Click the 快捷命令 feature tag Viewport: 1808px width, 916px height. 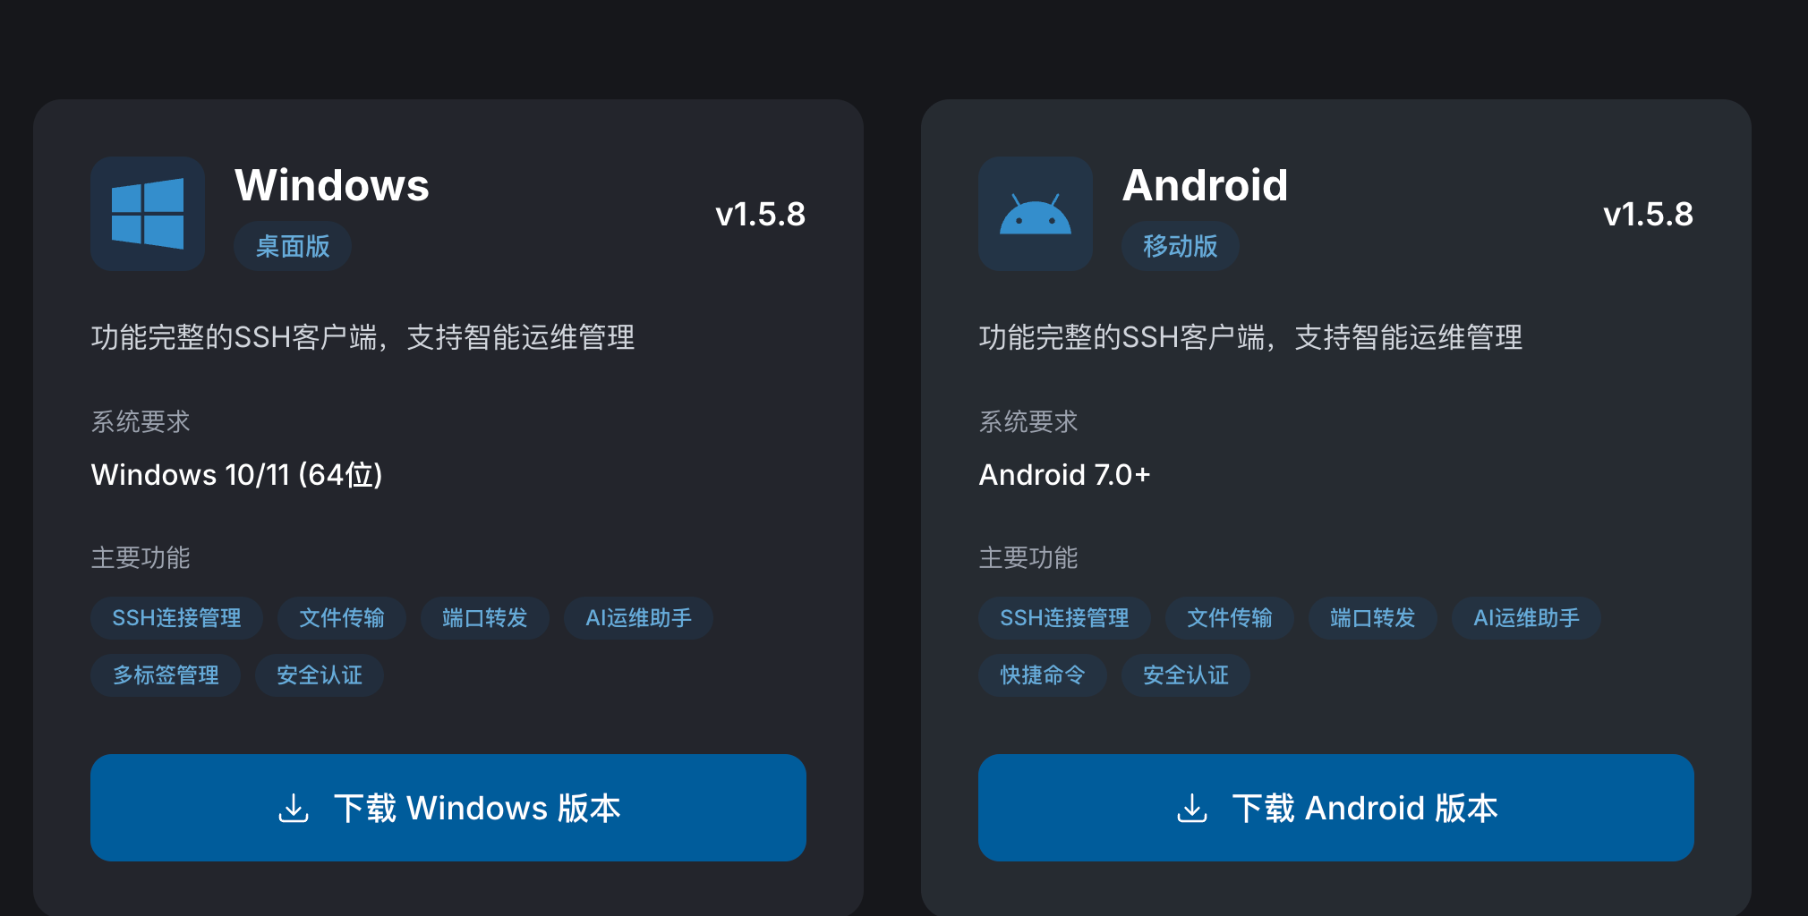1042,675
